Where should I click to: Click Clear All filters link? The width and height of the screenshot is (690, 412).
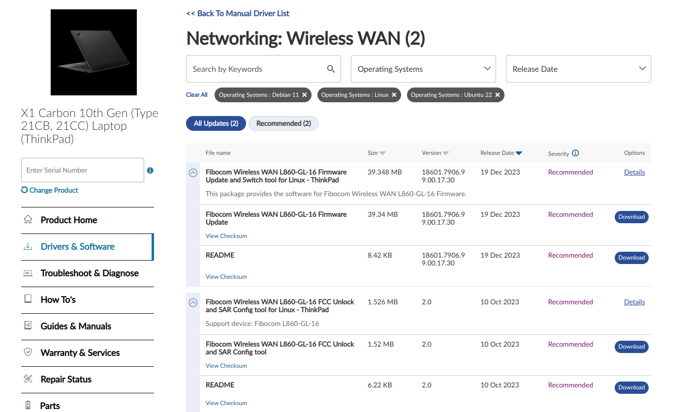tap(197, 95)
